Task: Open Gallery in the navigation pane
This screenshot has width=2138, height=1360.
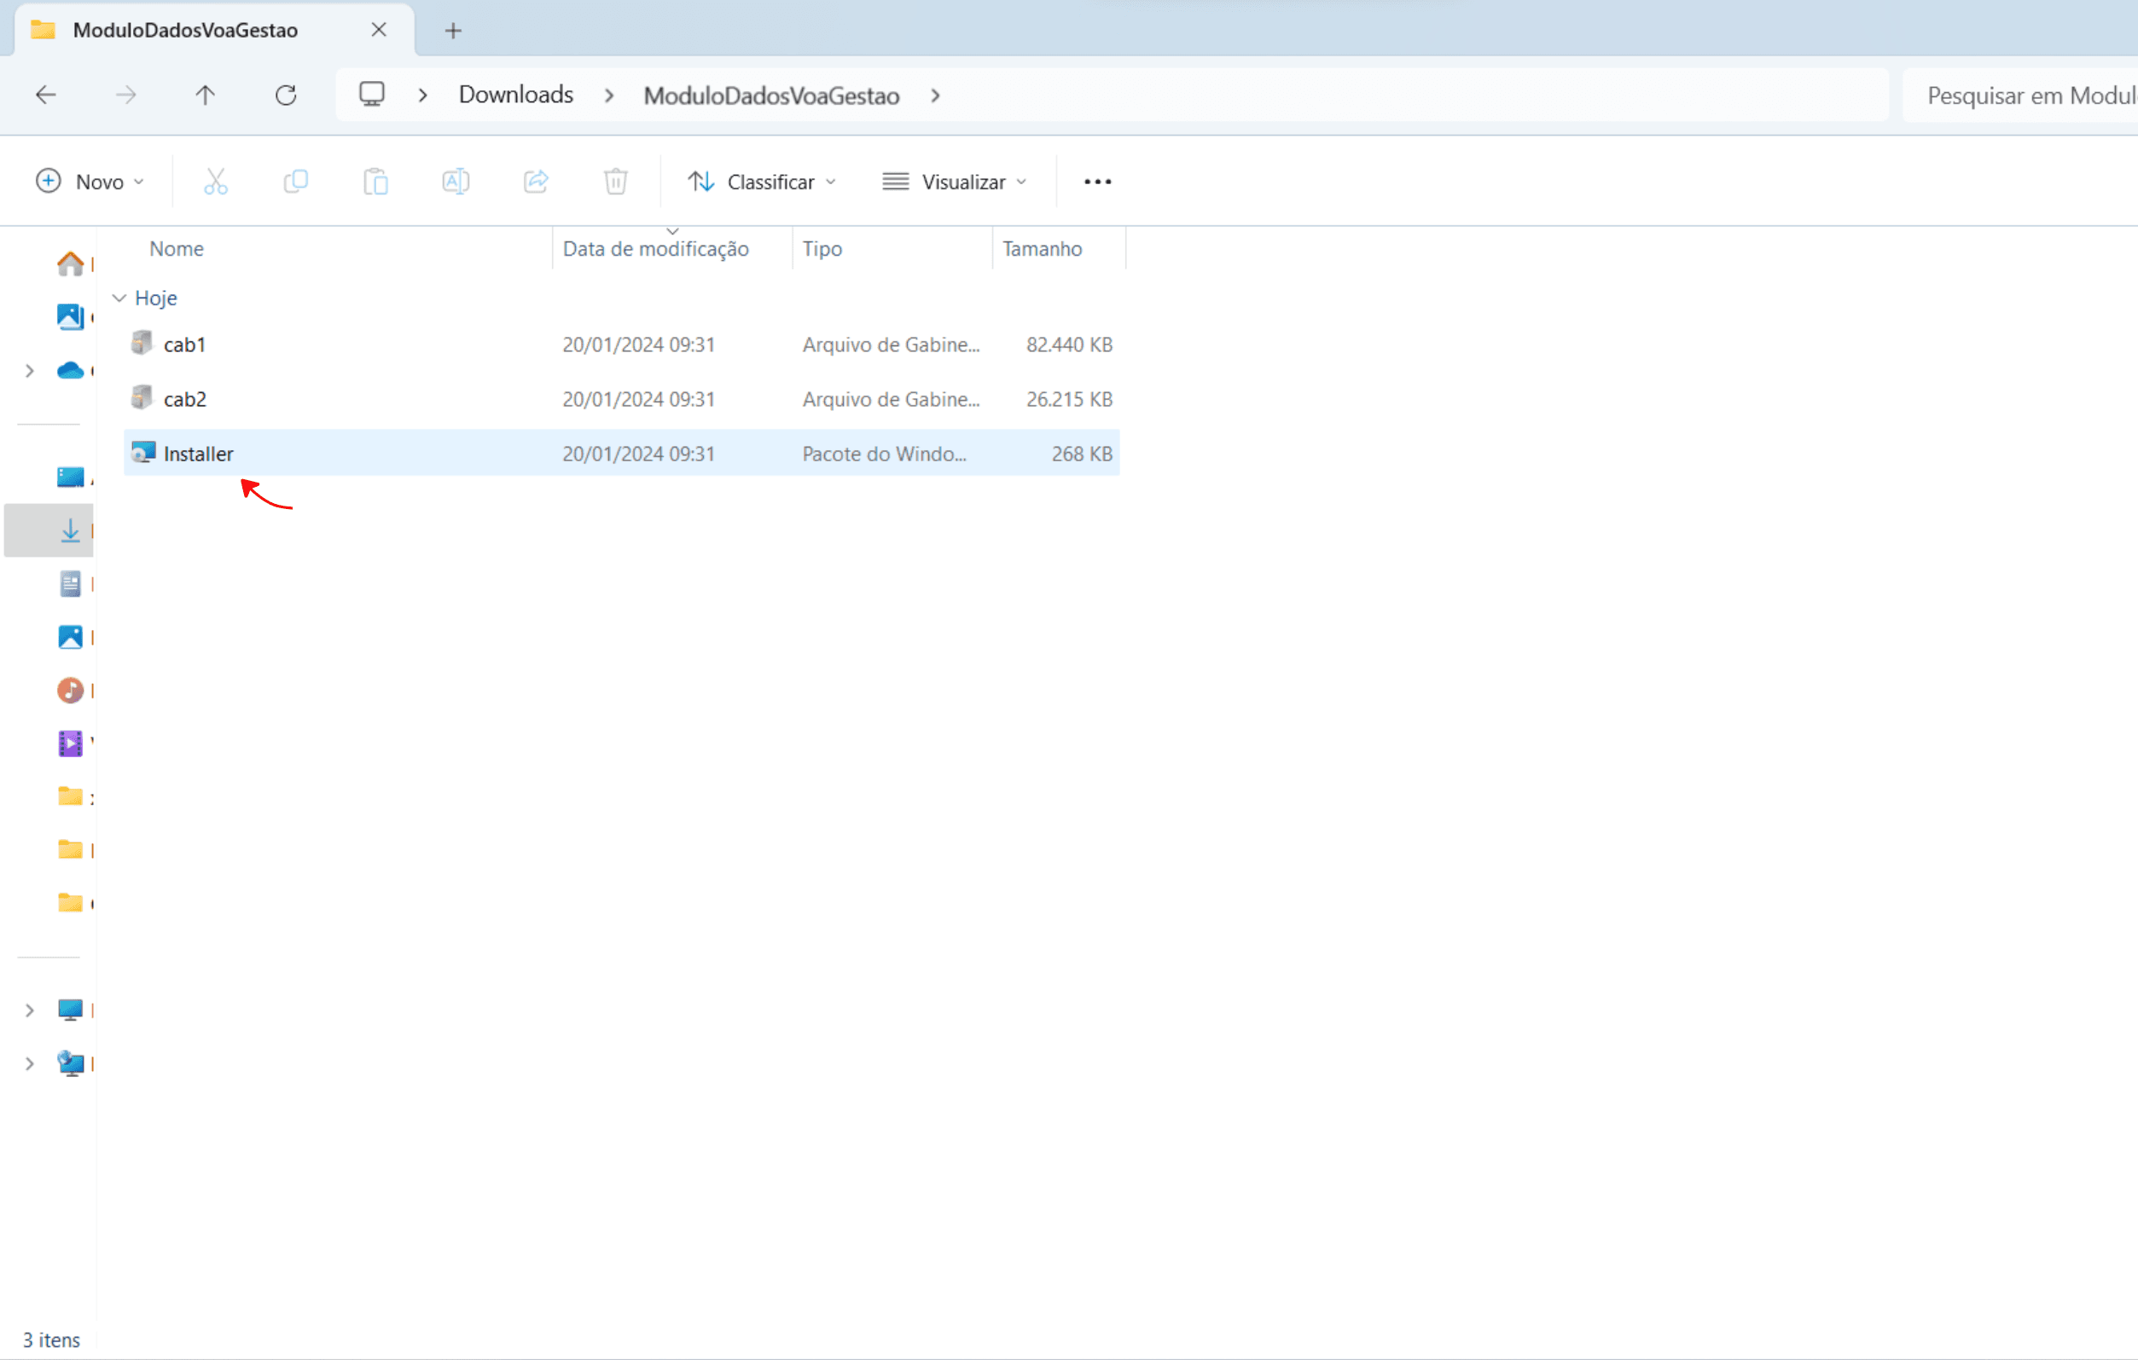Action: tap(70, 316)
